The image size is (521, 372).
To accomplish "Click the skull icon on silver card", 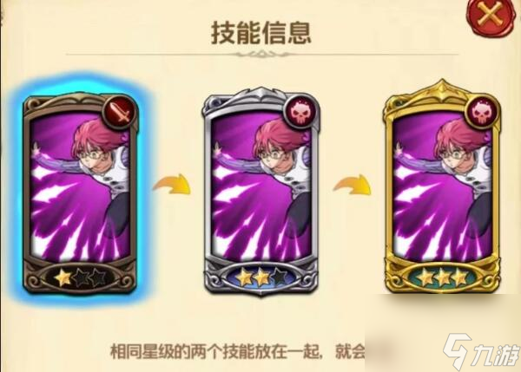I will [300, 112].
